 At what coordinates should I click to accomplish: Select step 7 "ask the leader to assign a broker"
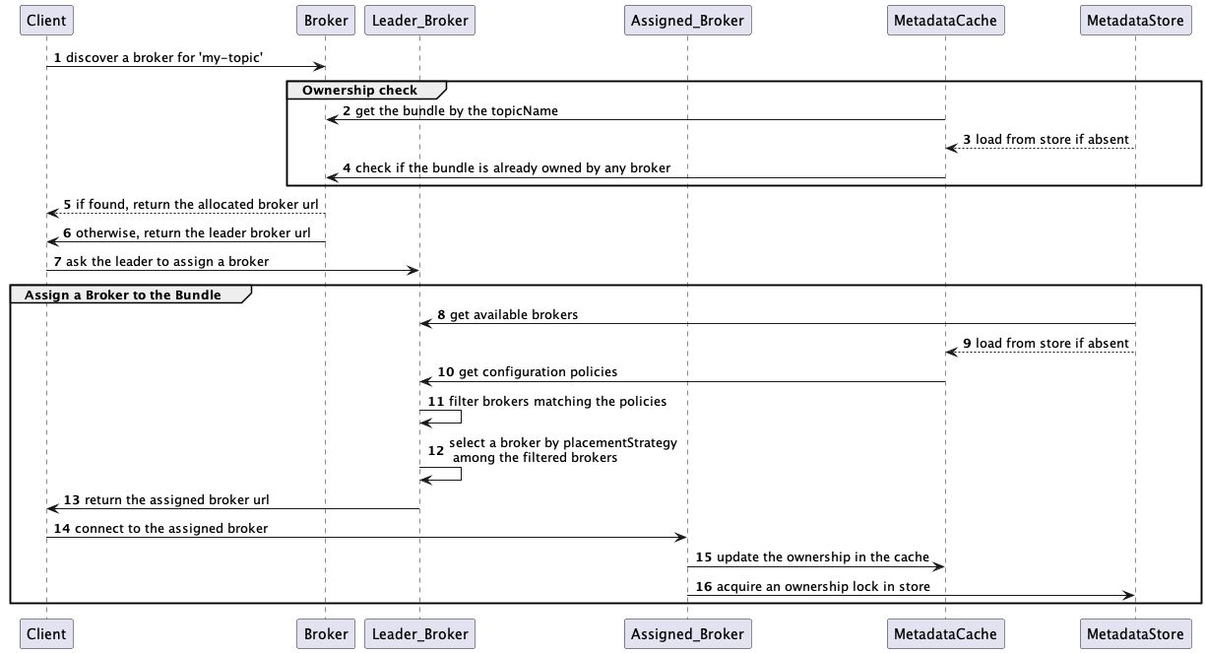pyautogui.click(x=167, y=262)
